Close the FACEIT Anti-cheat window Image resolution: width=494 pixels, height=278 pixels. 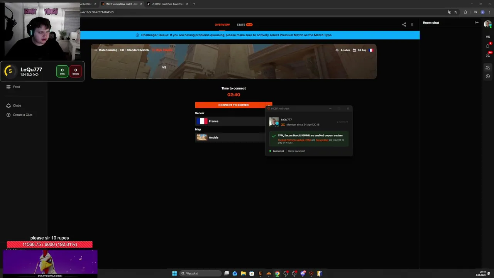[x=348, y=108]
